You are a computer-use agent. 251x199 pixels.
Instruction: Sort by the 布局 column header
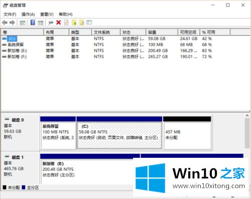(56, 32)
